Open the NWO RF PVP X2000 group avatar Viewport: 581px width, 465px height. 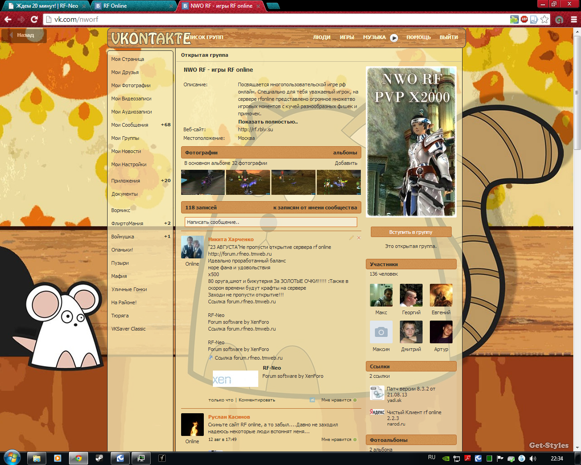(411, 142)
